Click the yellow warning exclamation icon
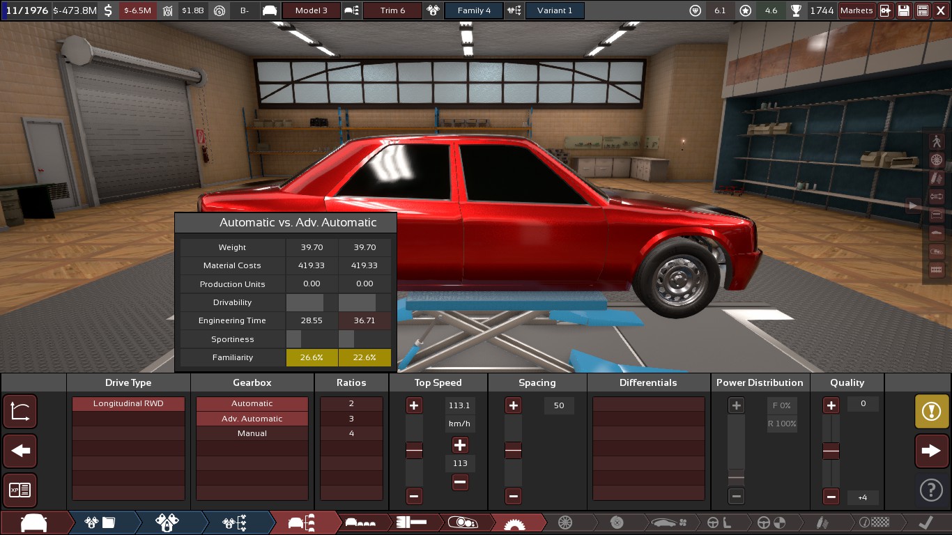The height and width of the screenshot is (535, 952). (931, 411)
